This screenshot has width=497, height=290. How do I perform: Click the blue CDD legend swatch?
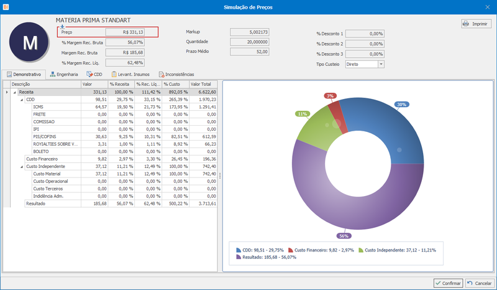coord(239,250)
